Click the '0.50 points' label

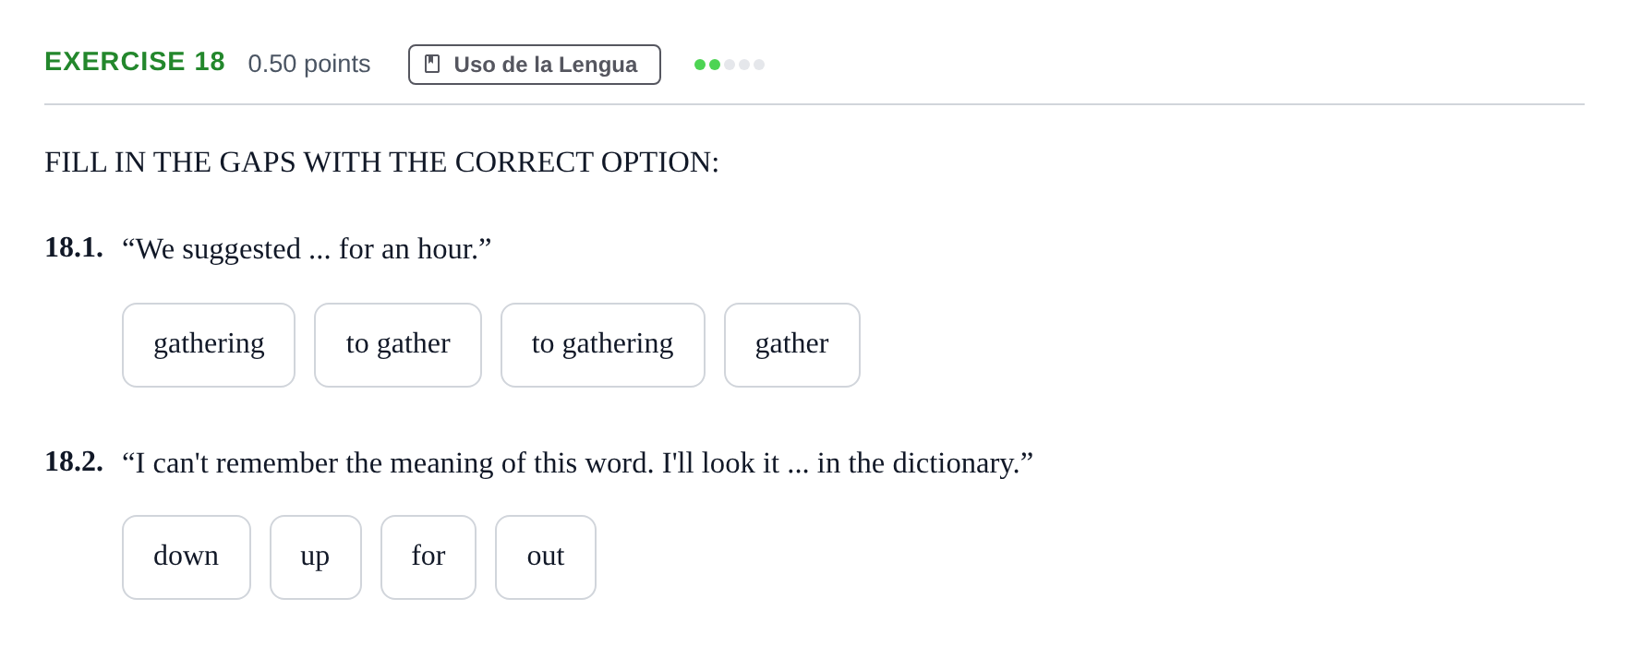(x=309, y=64)
